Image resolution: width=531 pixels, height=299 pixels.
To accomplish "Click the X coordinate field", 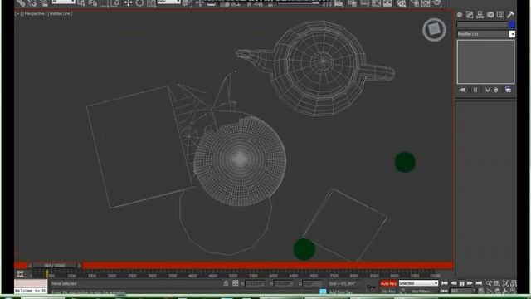I will (255, 283).
